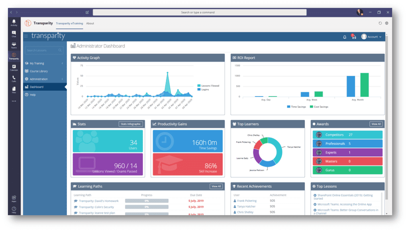Open the shopping cart with red badge

(353, 37)
